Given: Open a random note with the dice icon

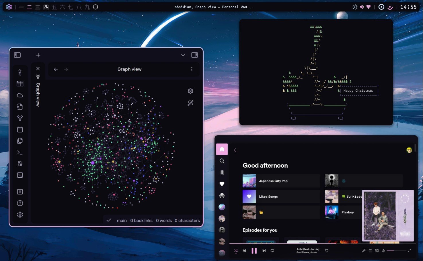Looking at the screenshot, I should click(20, 175).
